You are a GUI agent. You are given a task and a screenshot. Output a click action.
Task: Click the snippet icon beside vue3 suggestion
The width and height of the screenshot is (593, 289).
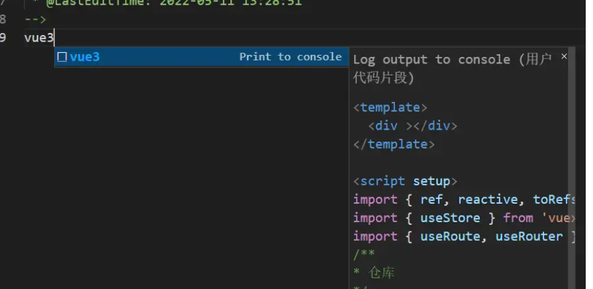62,57
